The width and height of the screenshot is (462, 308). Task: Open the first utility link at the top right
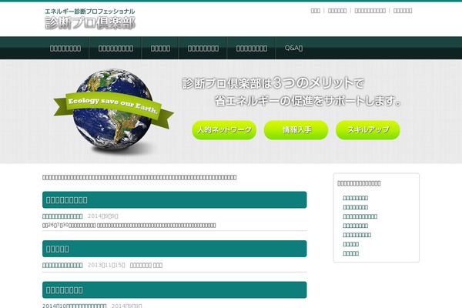pyautogui.click(x=315, y=11)
